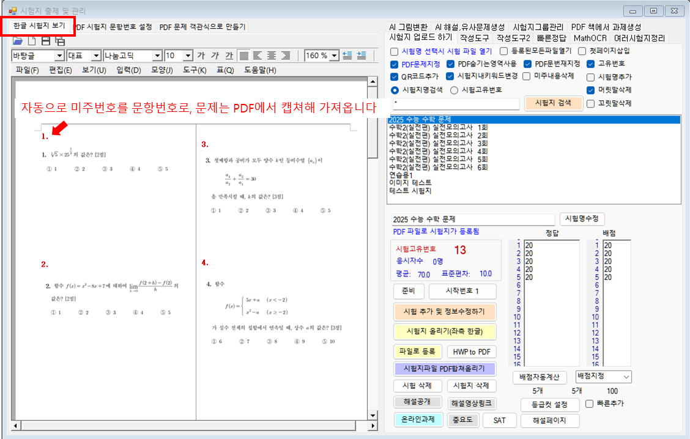The image size is (690, 439).
Task: Click the increase indent icon
Action: pyautogui.click(x=362, y=56)
